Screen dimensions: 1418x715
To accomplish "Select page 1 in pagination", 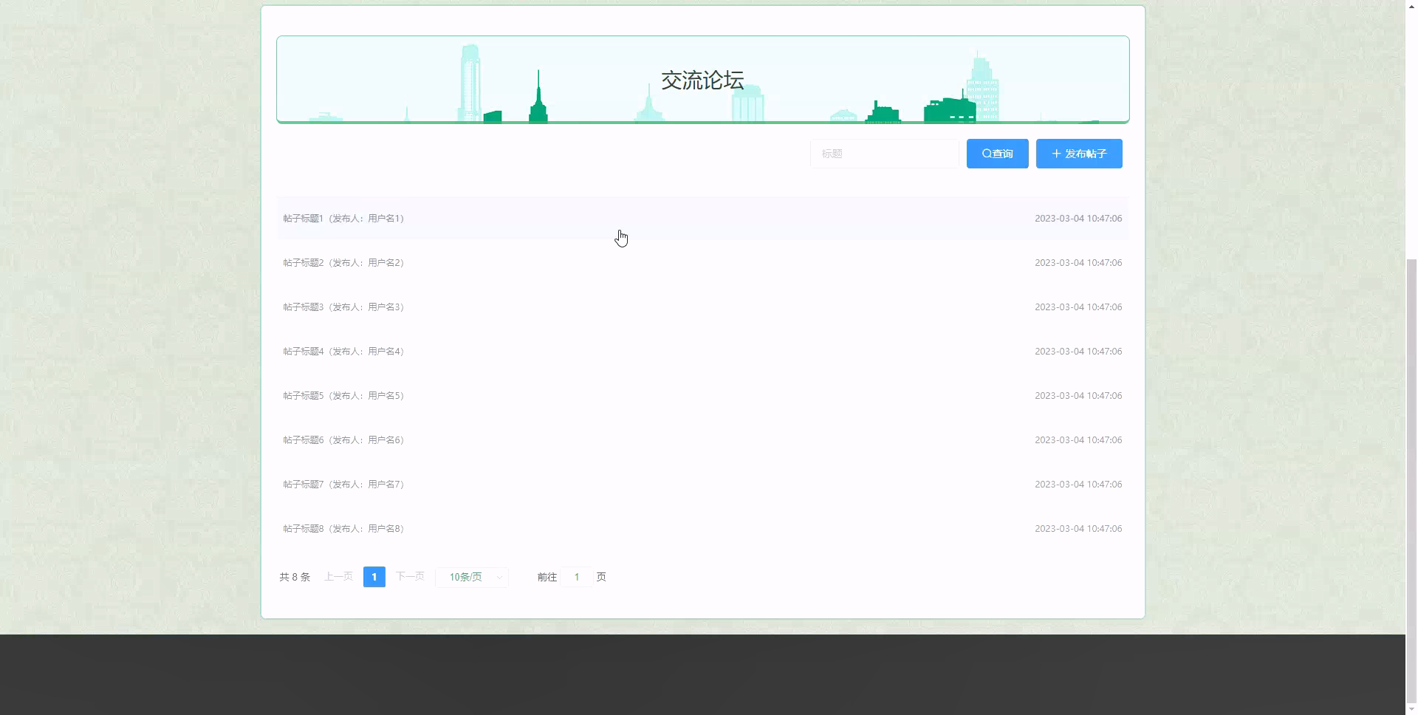I will click(x=374, y=577).
